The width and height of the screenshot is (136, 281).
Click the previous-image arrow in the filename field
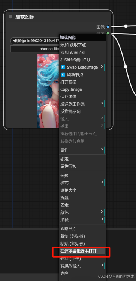pos(14,41)
